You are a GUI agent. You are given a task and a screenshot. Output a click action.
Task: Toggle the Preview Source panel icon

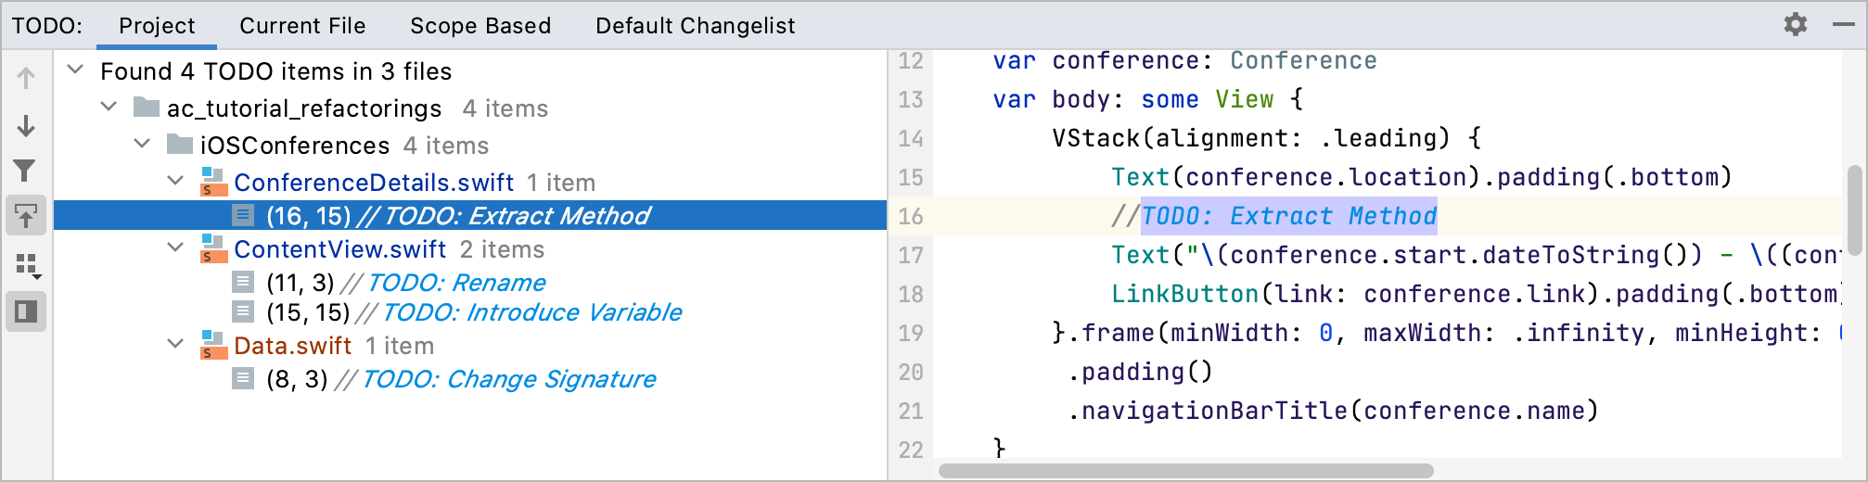26,311
